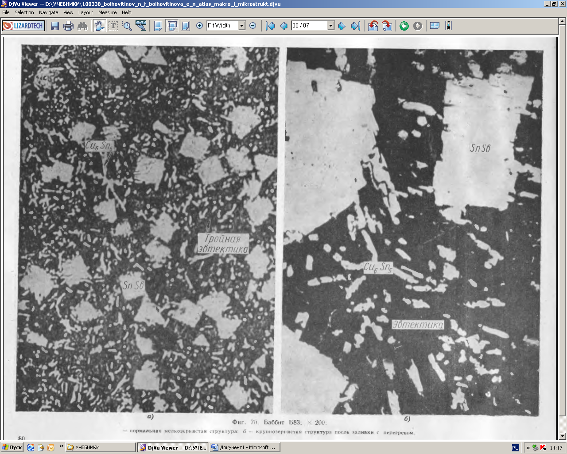Jump to the last page
The image size is (567, 454).
tap(355, 26)
